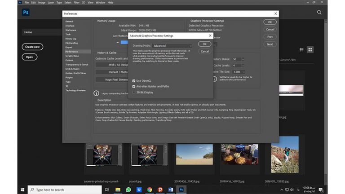The image size is (345, 194).
Task: Click Cancel in Preferences dialog
Action: pyautogui.click(x=270, y=30)
